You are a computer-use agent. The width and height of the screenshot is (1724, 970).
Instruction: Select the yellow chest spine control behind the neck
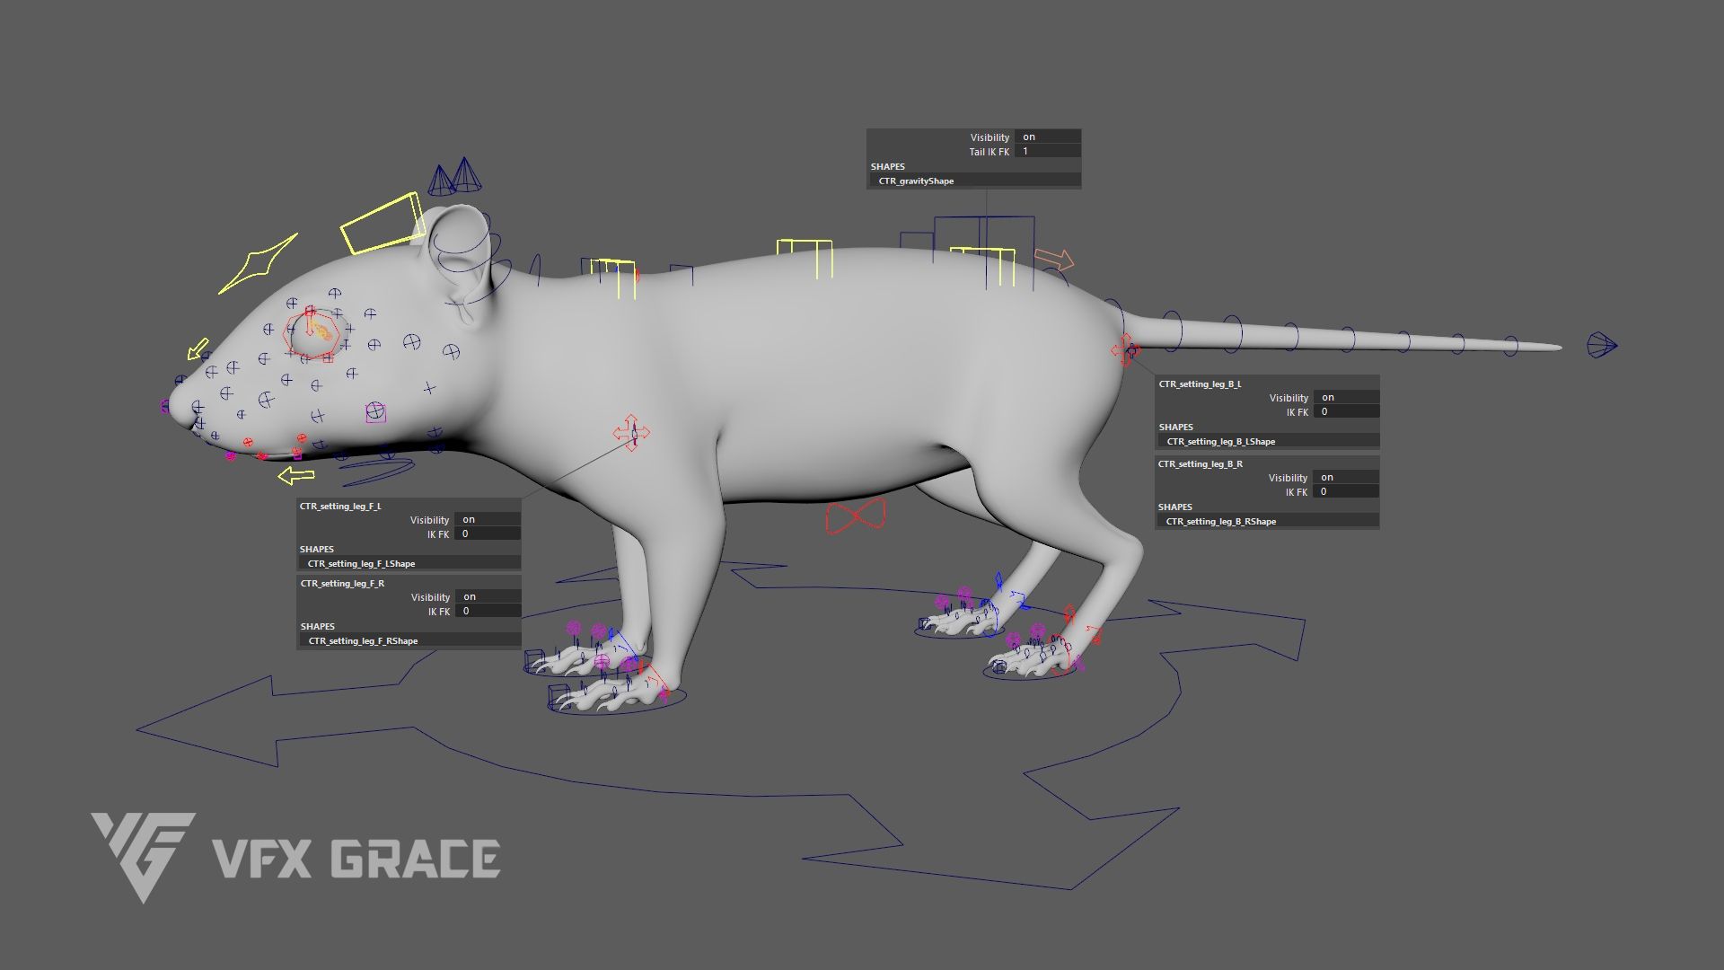click(613, 278)
